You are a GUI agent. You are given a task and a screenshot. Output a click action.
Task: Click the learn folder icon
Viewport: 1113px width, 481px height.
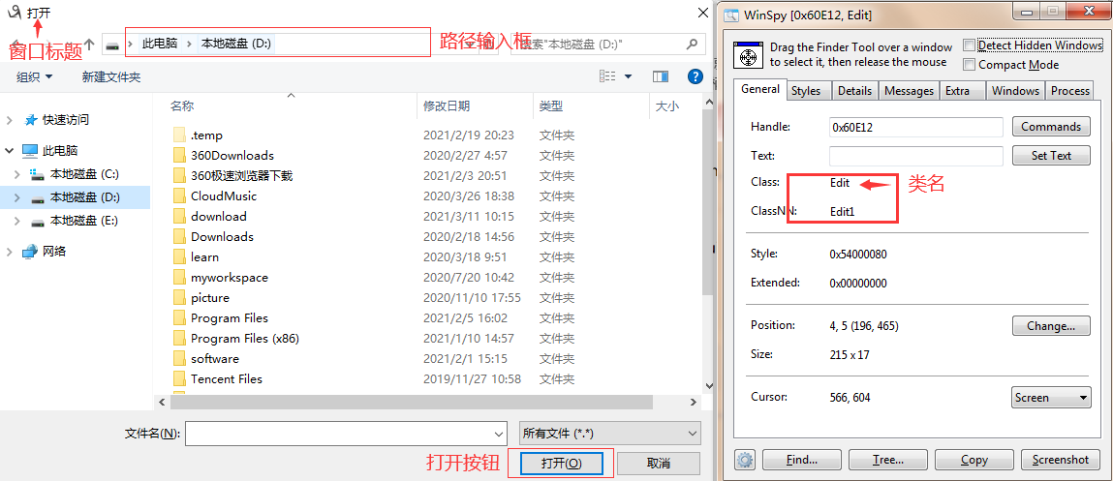tap(179, 256)
